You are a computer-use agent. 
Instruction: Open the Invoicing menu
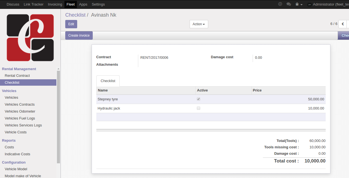point(55,4)
